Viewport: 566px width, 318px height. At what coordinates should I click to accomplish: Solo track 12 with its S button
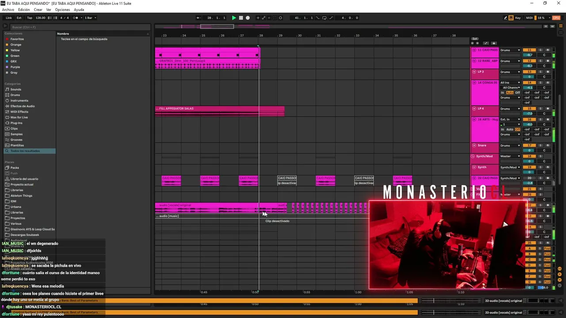pyautogui.click(x=540, y=61)
